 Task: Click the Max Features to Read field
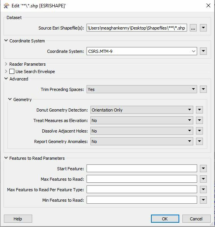(142, 179)
